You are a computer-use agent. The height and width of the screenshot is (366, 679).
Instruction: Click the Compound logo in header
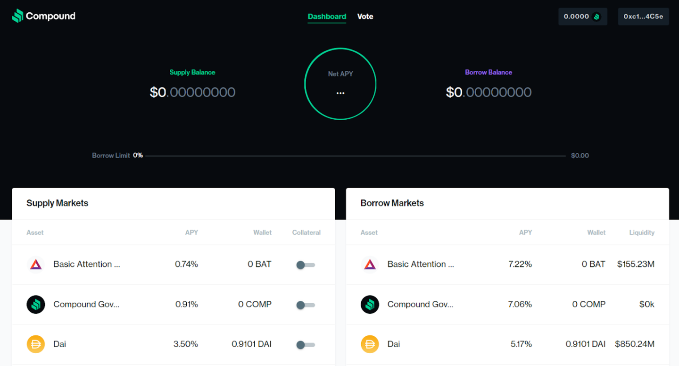pyautogui.click(x=43, y=16)
